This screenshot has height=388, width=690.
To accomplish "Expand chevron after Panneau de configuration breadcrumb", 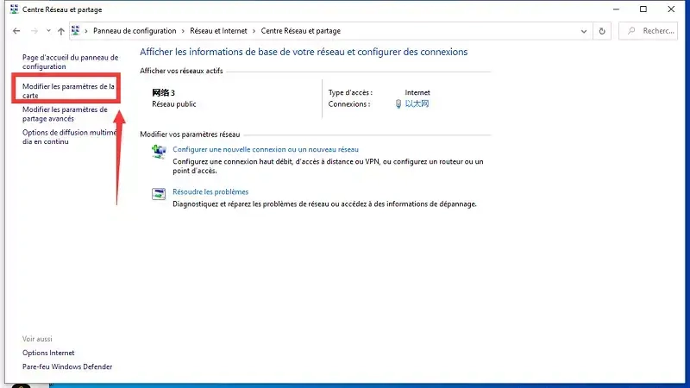I will pos(182,31).
